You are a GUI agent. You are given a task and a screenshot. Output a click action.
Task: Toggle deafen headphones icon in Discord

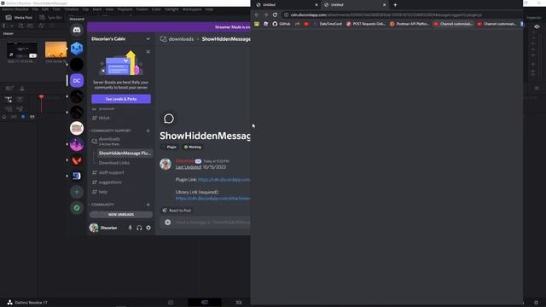139,228
